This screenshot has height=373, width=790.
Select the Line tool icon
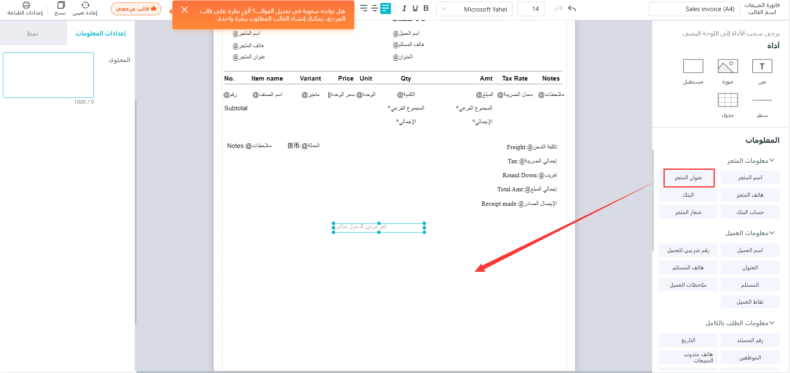click(x=762, y=100)
